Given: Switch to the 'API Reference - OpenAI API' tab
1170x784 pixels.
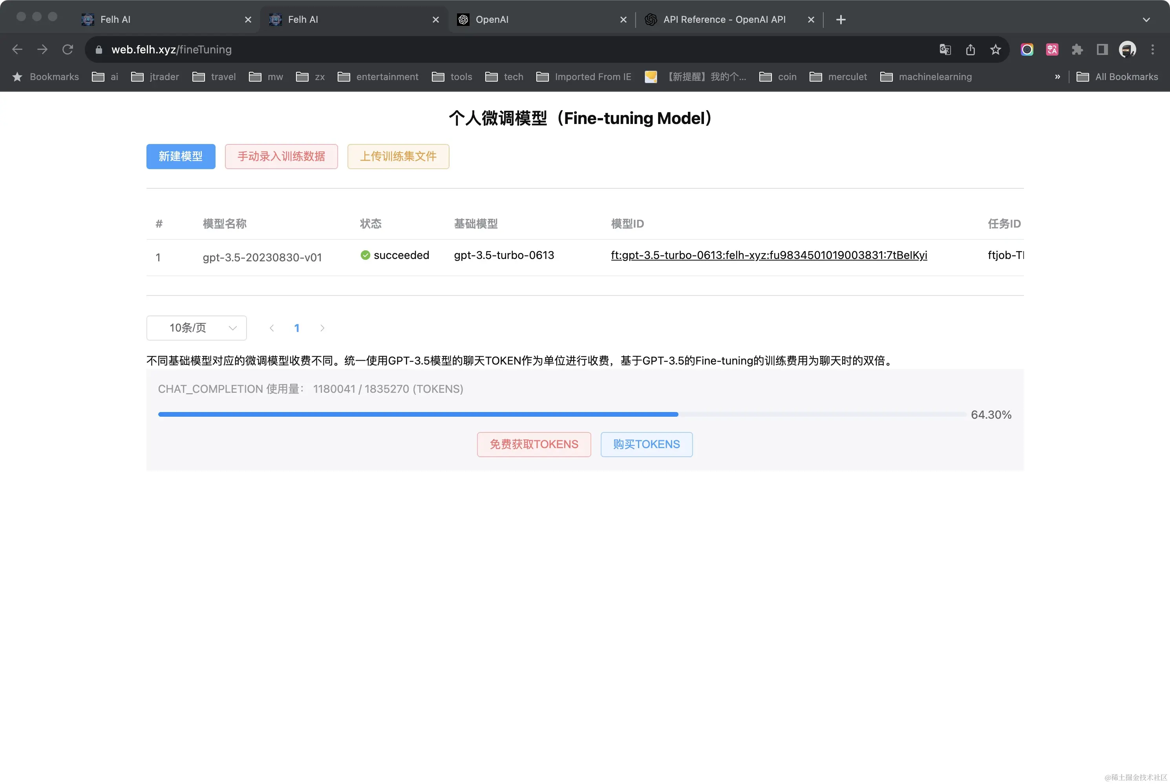Looking at the screenshot, I should [724, 20].
